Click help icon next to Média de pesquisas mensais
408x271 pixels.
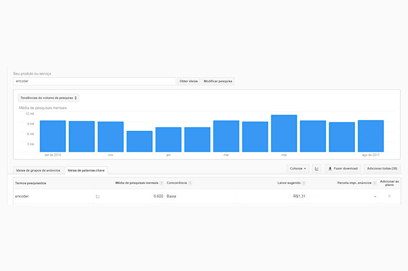[x=161, y=183]
